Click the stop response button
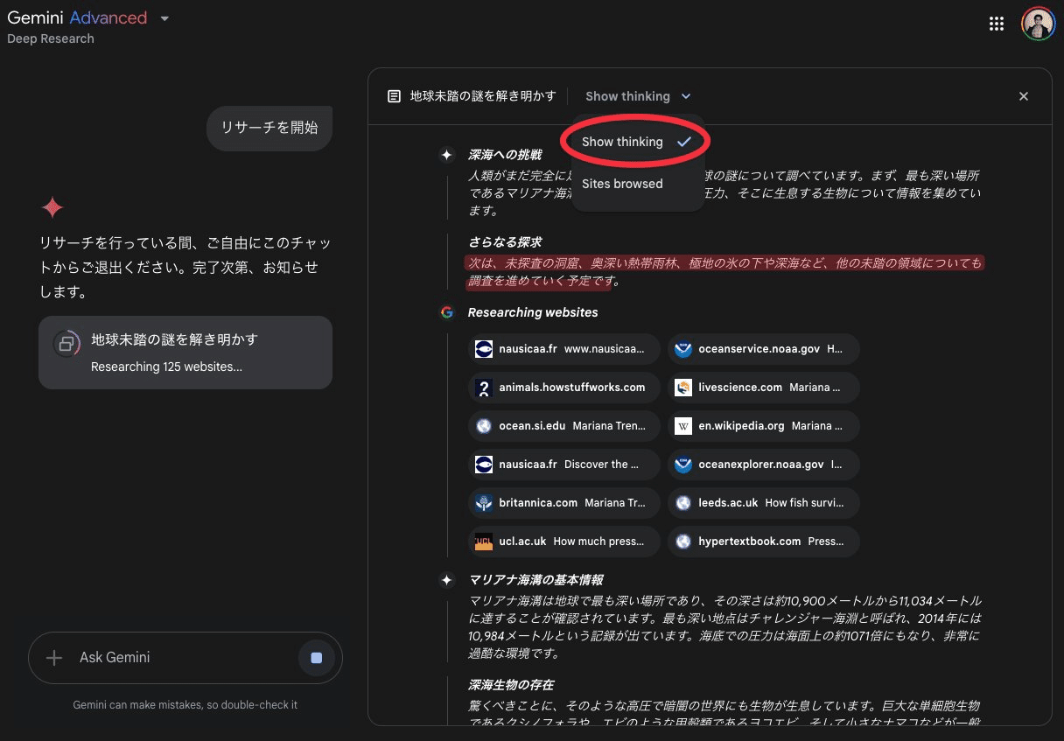The height and width of the screenshot is (741, 1064). 317,658
